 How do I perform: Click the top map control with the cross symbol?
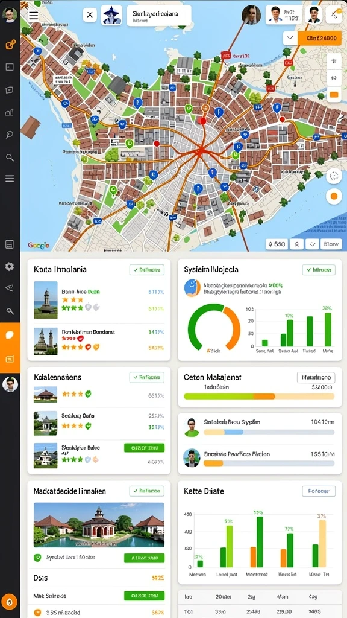point(334,61)
